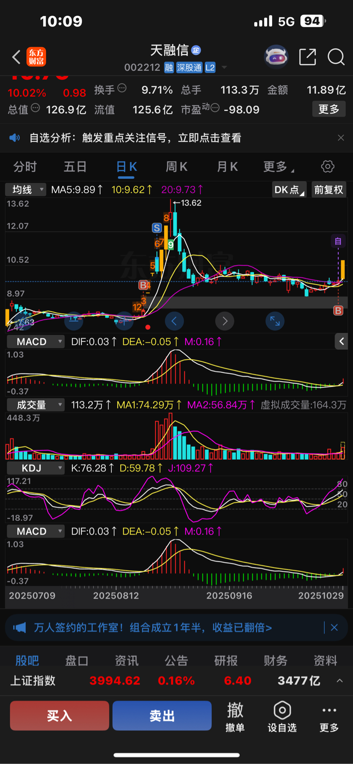
Task: Switch to 五日 chart tab
Action: point(75,166)
